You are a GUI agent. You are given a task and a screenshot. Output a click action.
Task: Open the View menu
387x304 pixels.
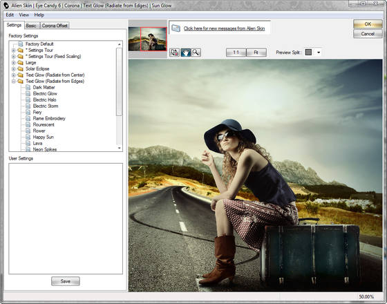24,15
